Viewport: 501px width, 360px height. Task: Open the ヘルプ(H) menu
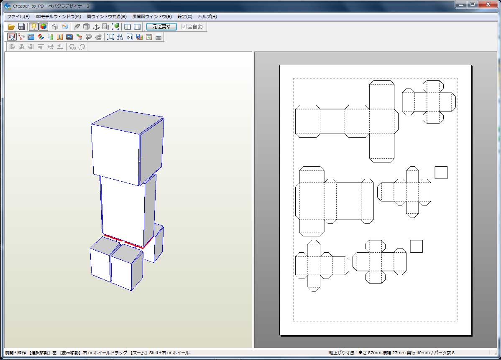pyautogui.click(x=207, y=17)
